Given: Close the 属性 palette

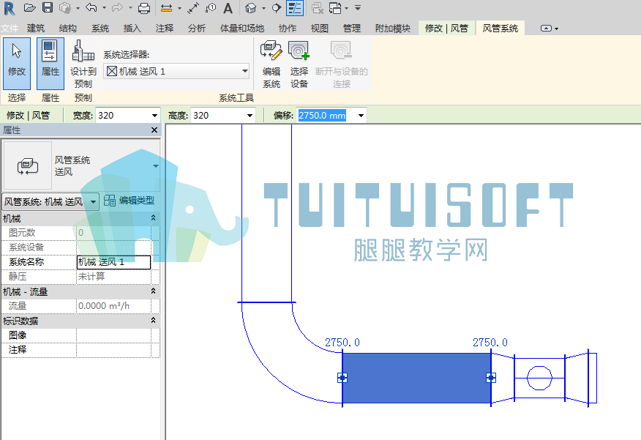Looking at the screenshot, I should pos(154,130).
